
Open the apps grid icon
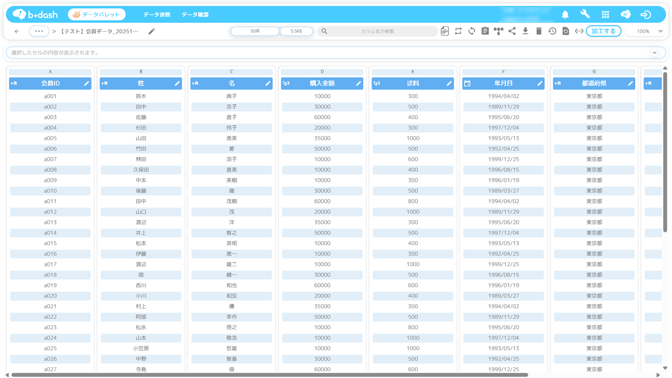click(x=605, y=14)
